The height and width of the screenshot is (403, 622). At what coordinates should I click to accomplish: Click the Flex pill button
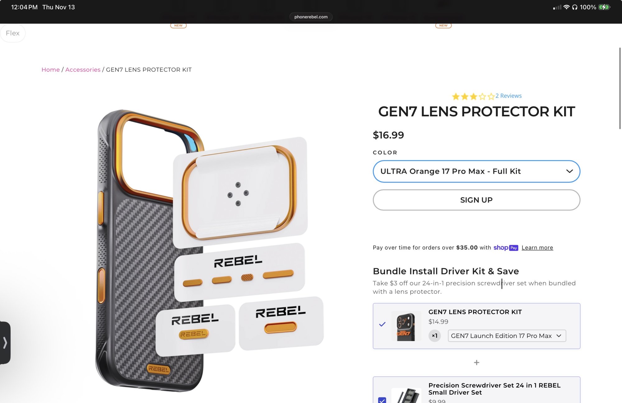(x=13, y=33)
